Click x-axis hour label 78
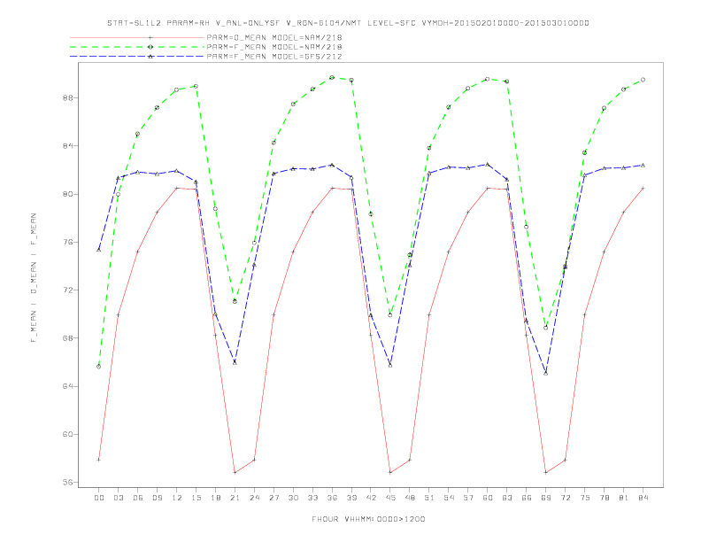This screenshot has height=542, width=701. 604,498
